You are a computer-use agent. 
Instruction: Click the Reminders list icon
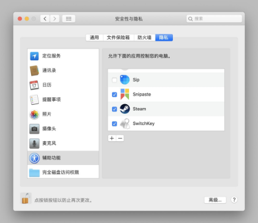pos(34,100)
